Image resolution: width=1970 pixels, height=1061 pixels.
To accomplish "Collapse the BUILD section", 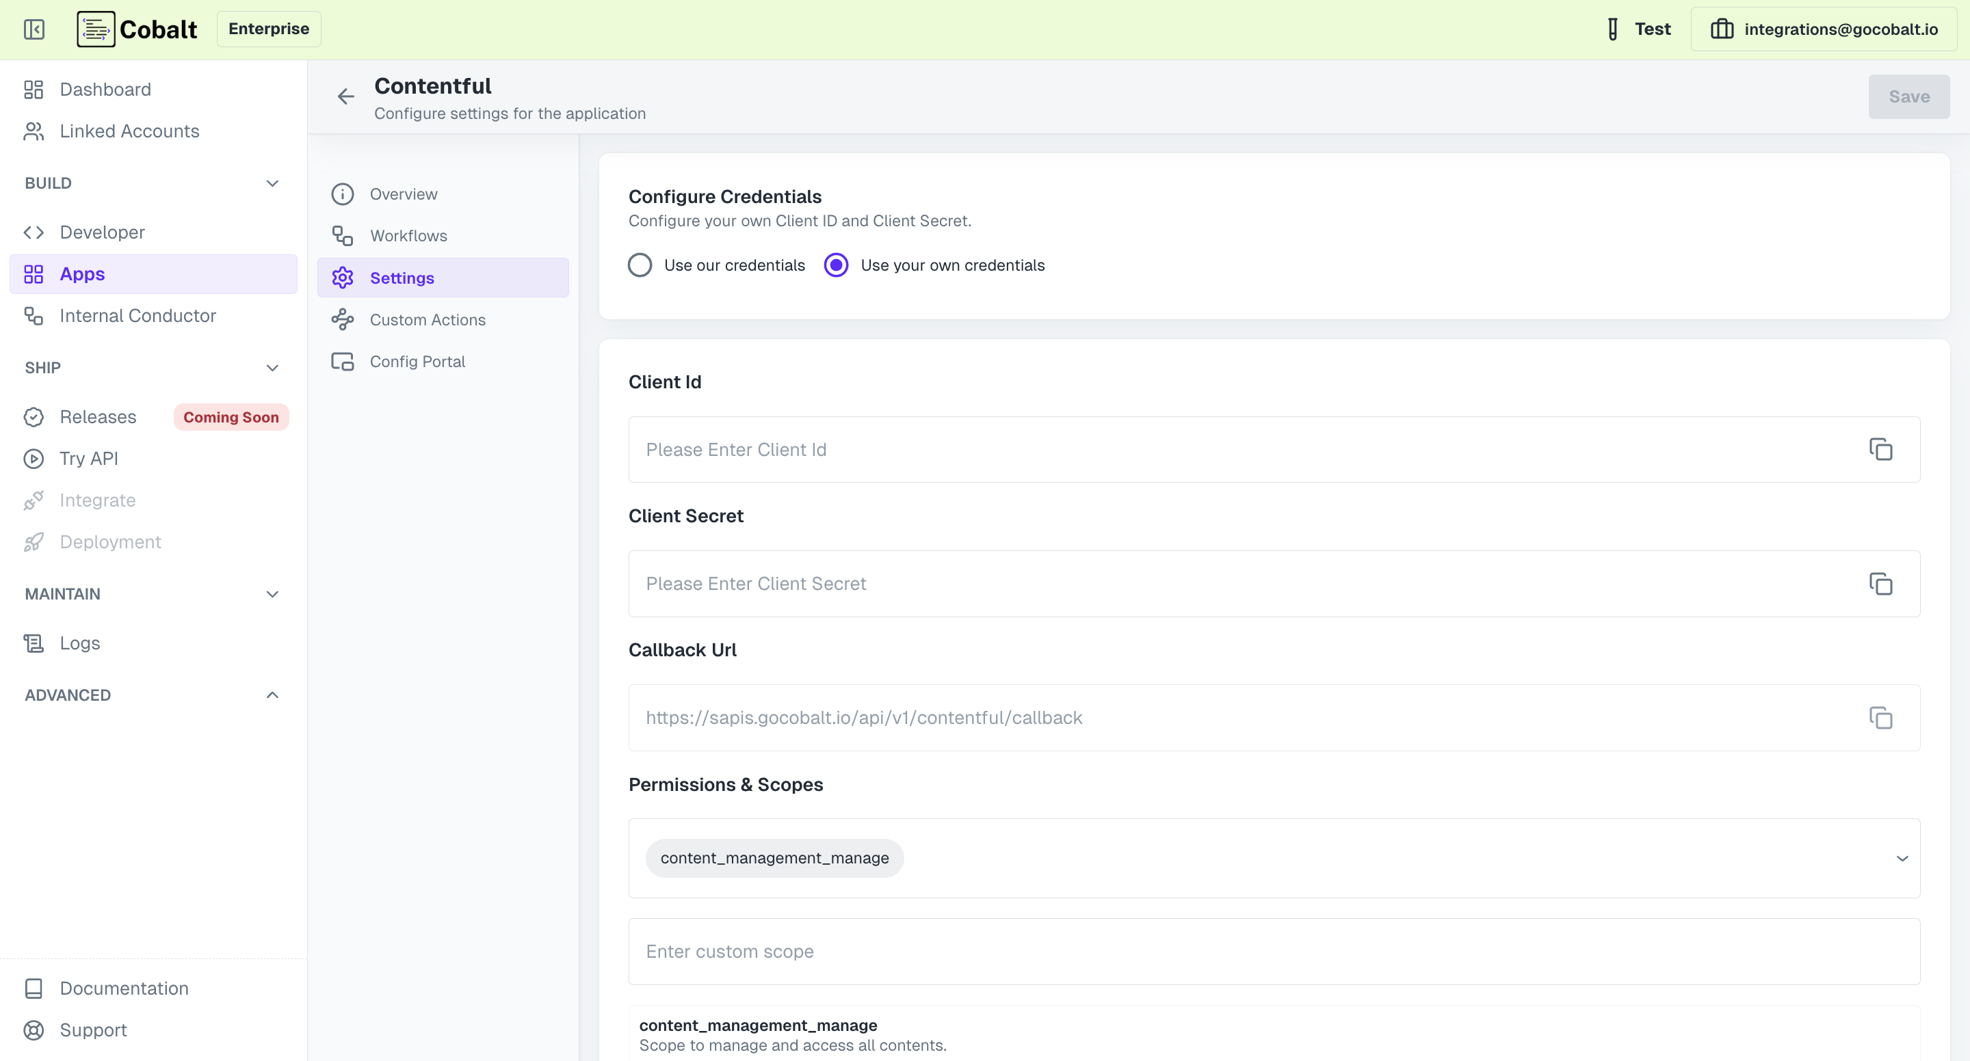I will click(x=272, y=183).
